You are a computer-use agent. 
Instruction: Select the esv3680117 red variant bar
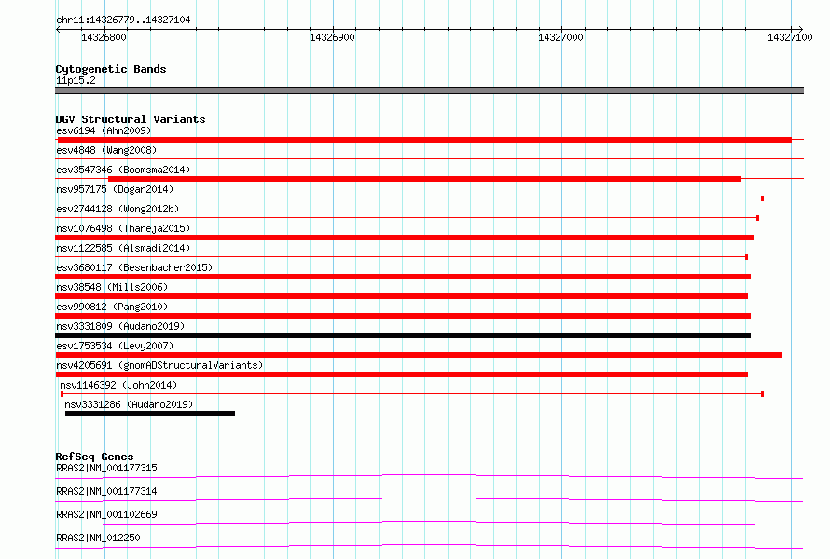click(403, 277)
